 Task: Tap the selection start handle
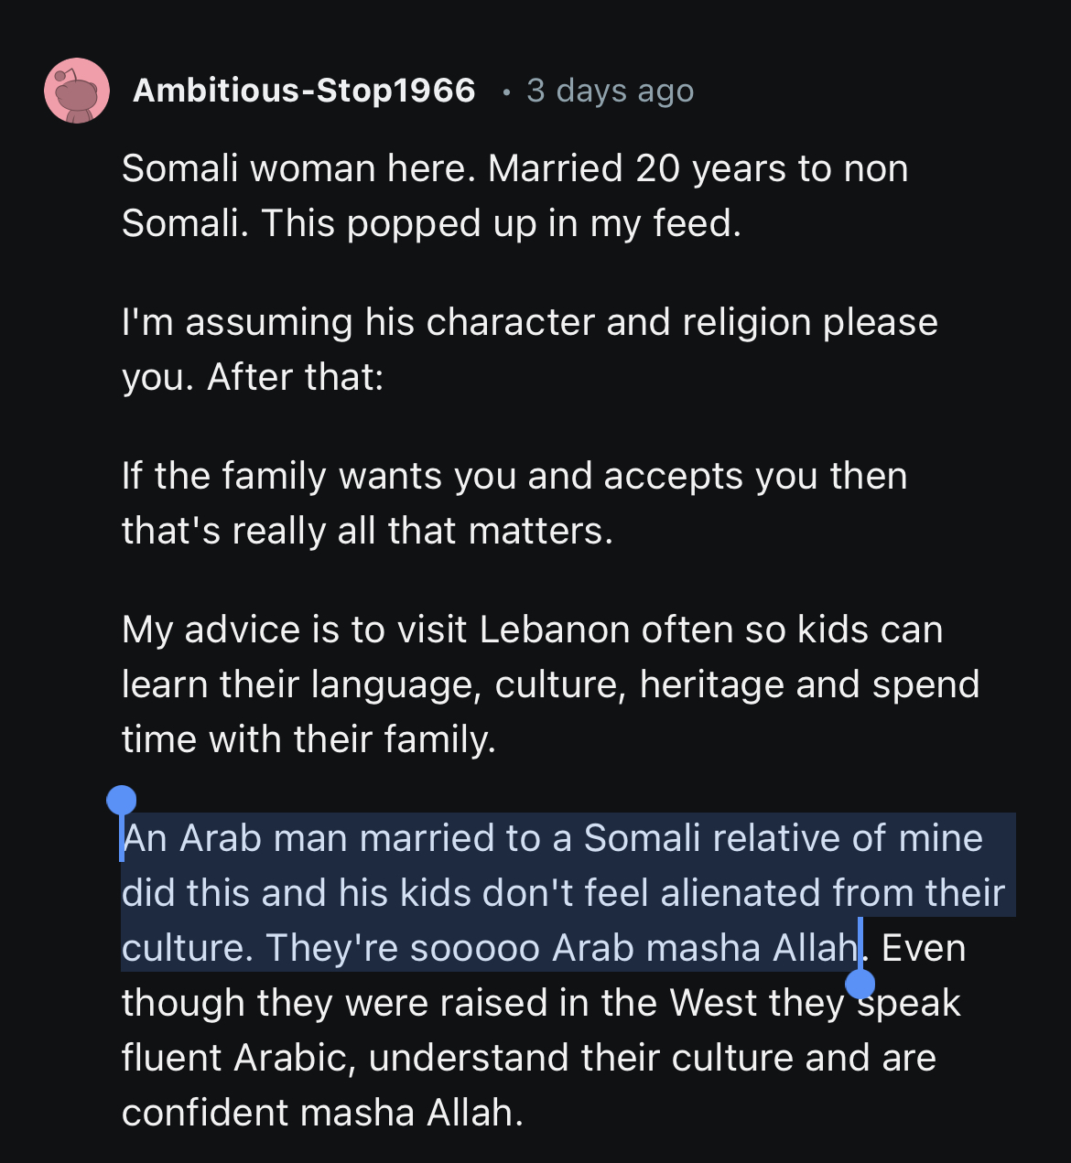coord(122,802)
